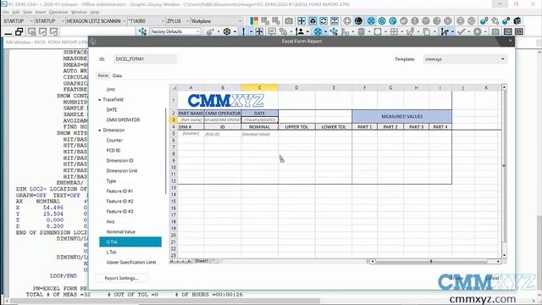
Task: Click the Report Settings button
Action: tap(122, 278)
